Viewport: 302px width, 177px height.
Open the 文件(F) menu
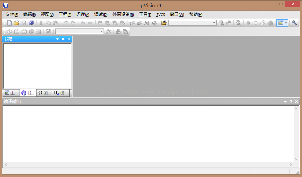point(12,15)
